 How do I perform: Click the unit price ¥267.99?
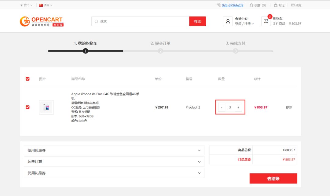coord(162,107)
